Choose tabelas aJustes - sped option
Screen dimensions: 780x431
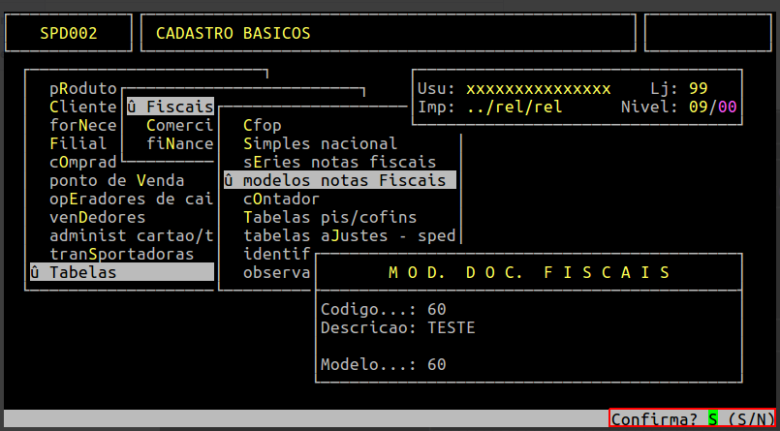[x=349, y=235]
